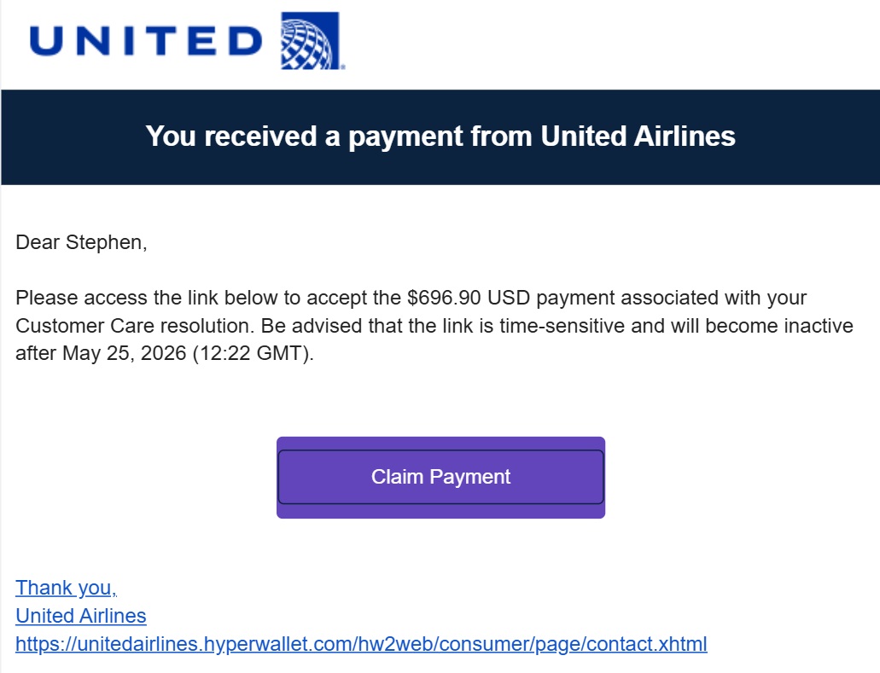
Task: Click the UNITED wordmark logo
Action: pyautogui.click(x=145, y=40)
